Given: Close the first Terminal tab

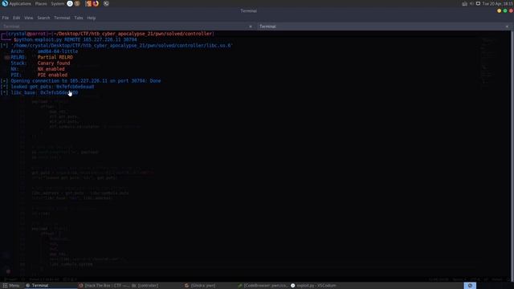Looking at the screenshot, I should [251, 26].
